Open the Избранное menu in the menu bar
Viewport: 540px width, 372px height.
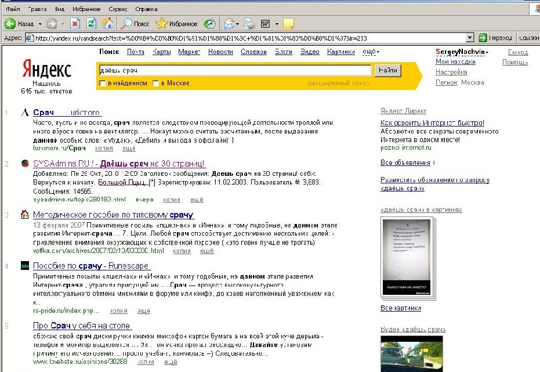86,9
